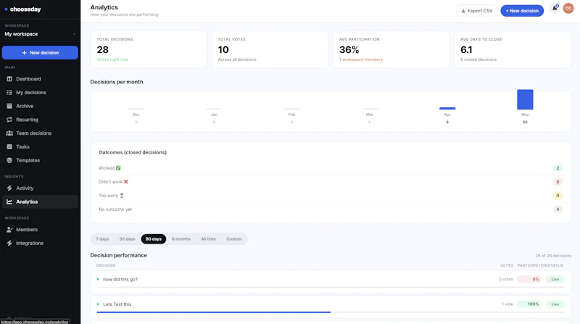Click the '19 live right now' text
The image size is (580, 324).
pyautogui.click(x=112, y=59)
